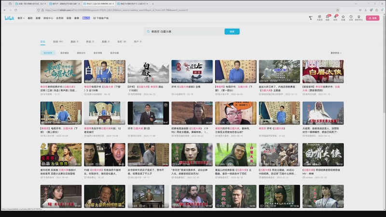Open 游戏中心 in the header nav
The height and width of the screenshot is (217, 386).
pyautogui.click(x=48, y=18)
